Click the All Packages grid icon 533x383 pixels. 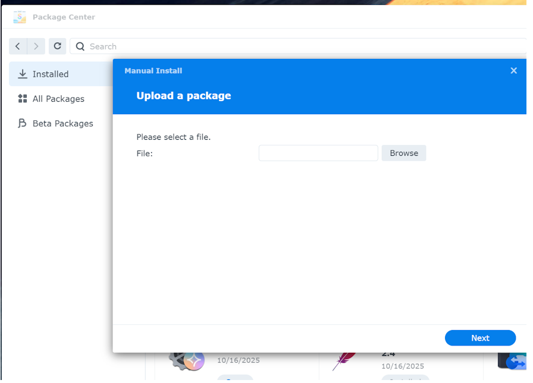[23, 99]
